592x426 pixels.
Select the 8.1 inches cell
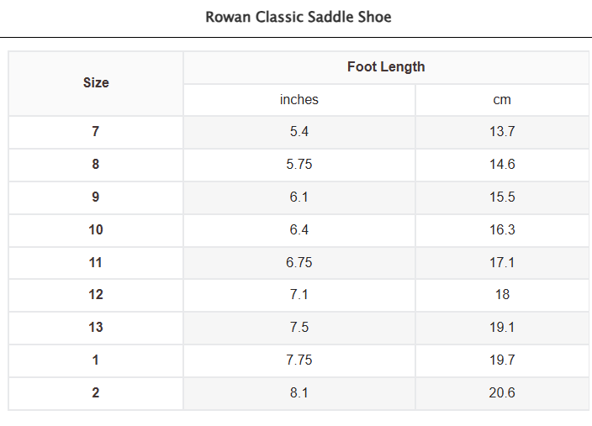pos(299,393)
